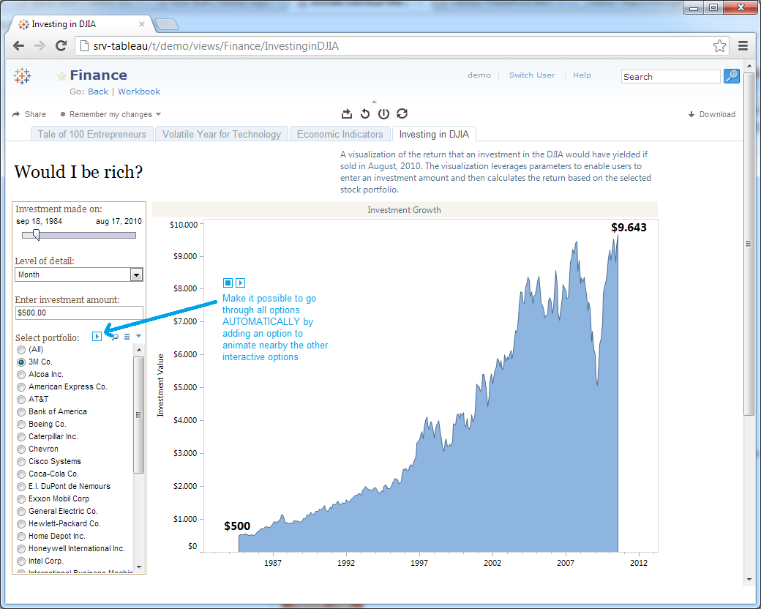Choose the Boeing Co. radio option

pyautogui.click(x=21, y=425)
